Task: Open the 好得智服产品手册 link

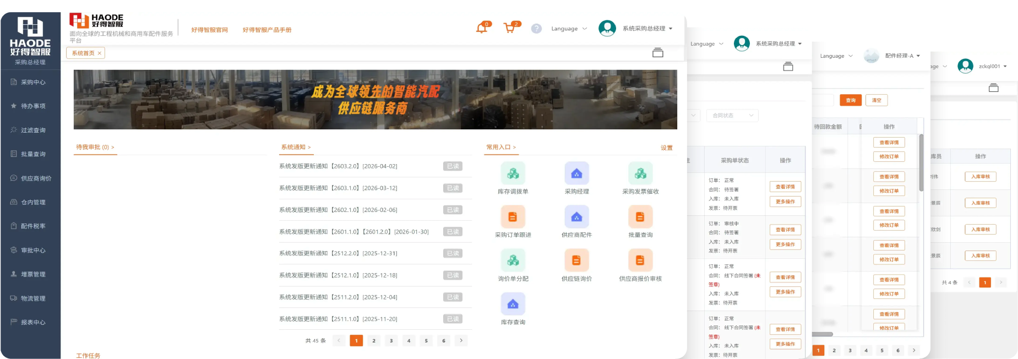Action: [267, 30]
